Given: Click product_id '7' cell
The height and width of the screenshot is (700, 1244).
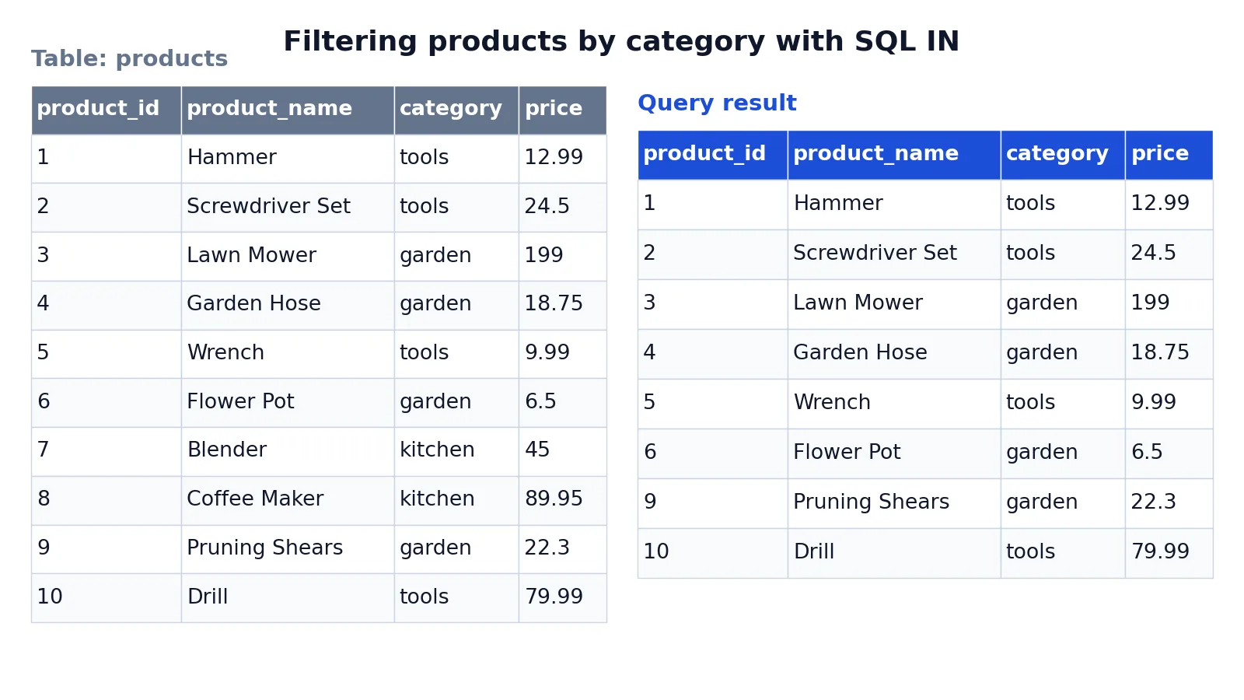Looking at the screenshot, I should tap(107, 451).
